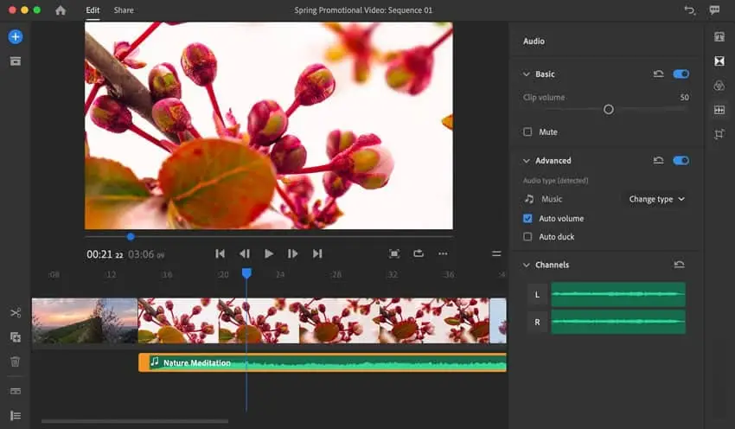This screenshot has width=735, height=429.
Task: Toggle the Basic audio switch
Action: click(x=681, y=74)
